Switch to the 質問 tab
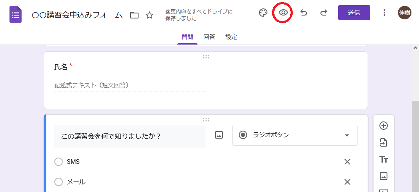This screenshot has height=192, width=419. click(187, 37)
